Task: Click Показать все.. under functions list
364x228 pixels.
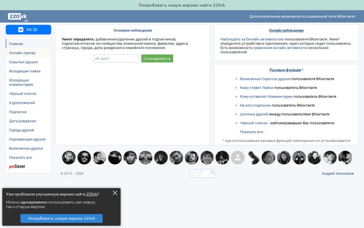Action: tap(252, 132)
